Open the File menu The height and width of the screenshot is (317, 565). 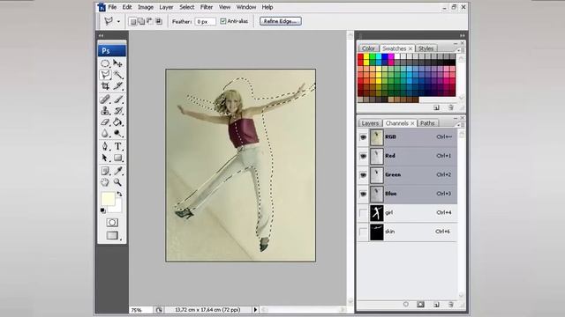click(112, 7)
